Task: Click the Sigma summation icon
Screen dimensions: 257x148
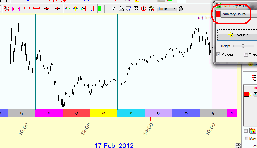Action: click(x=136, y=8)
